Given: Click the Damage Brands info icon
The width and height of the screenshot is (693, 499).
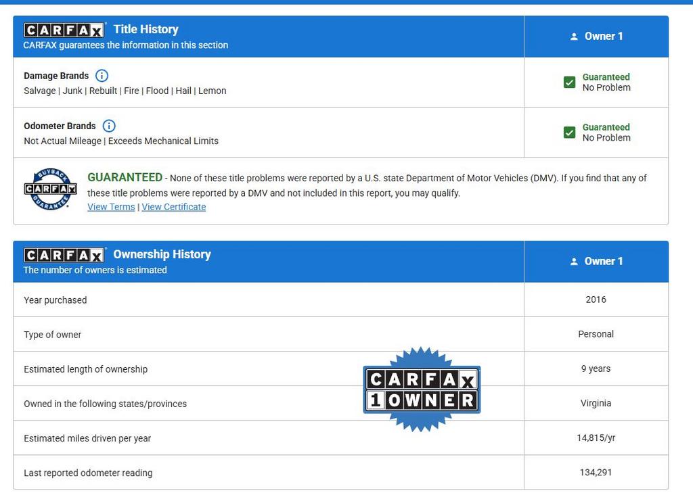Looking at the screenshot, I should pos(102,76).
